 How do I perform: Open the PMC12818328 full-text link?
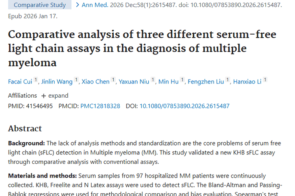[x=100, y=106]
